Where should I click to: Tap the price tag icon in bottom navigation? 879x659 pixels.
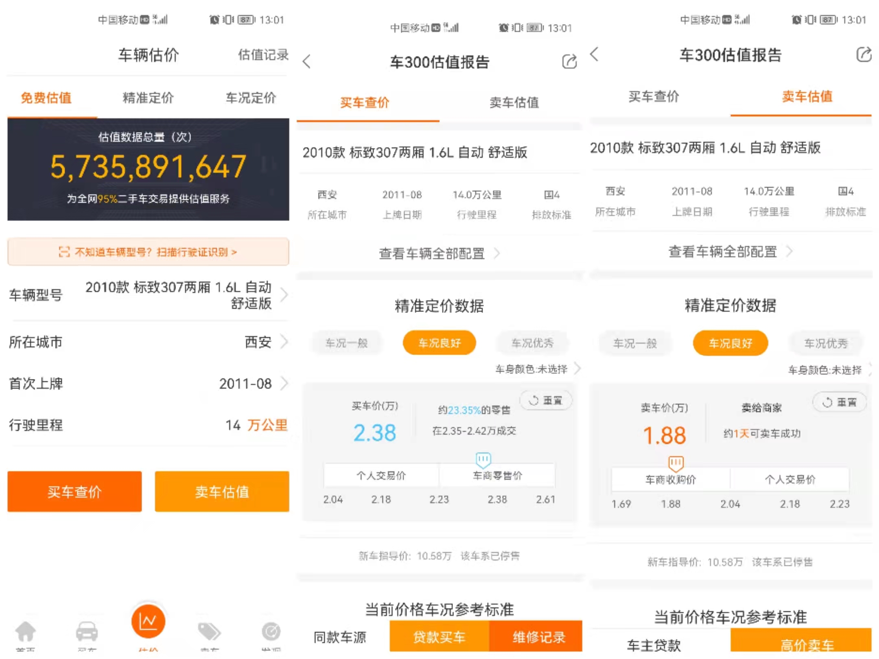coord(209,631)
